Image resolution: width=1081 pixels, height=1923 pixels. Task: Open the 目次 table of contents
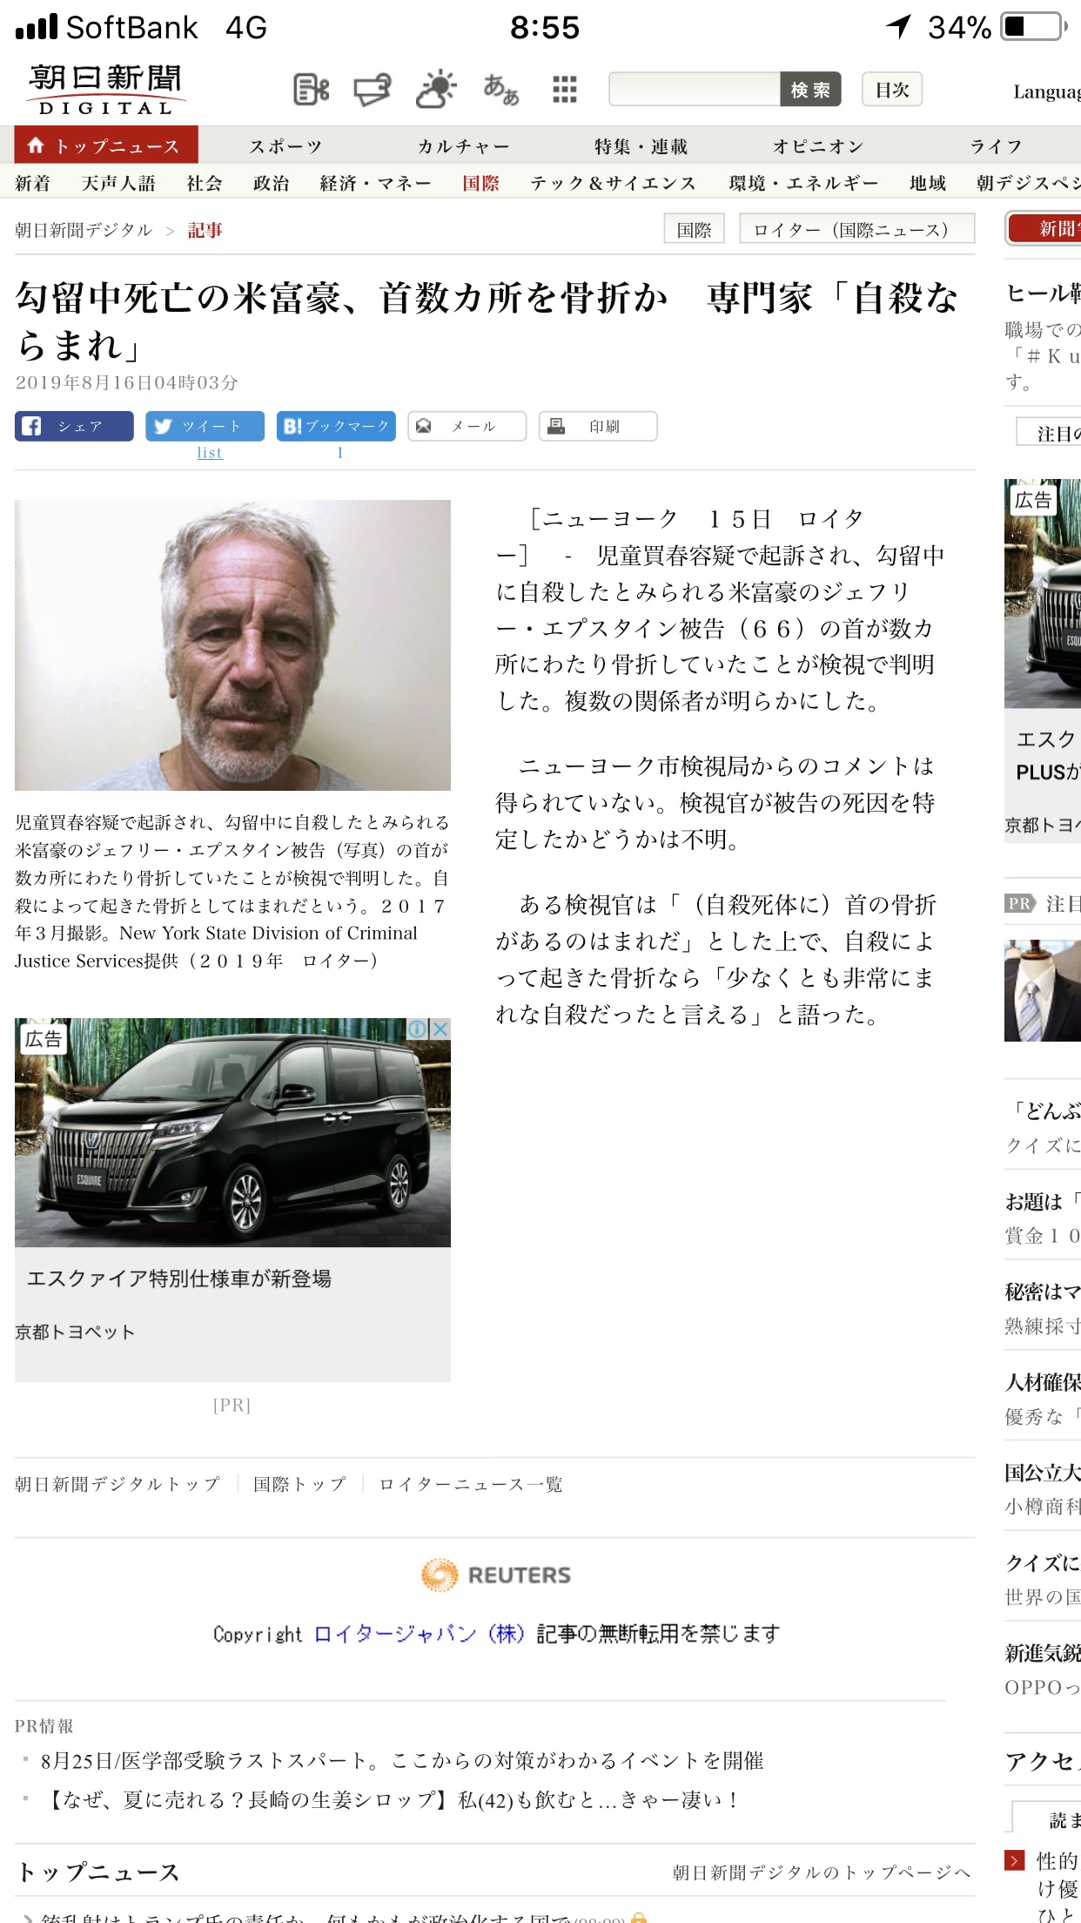[x=892, y=89]
